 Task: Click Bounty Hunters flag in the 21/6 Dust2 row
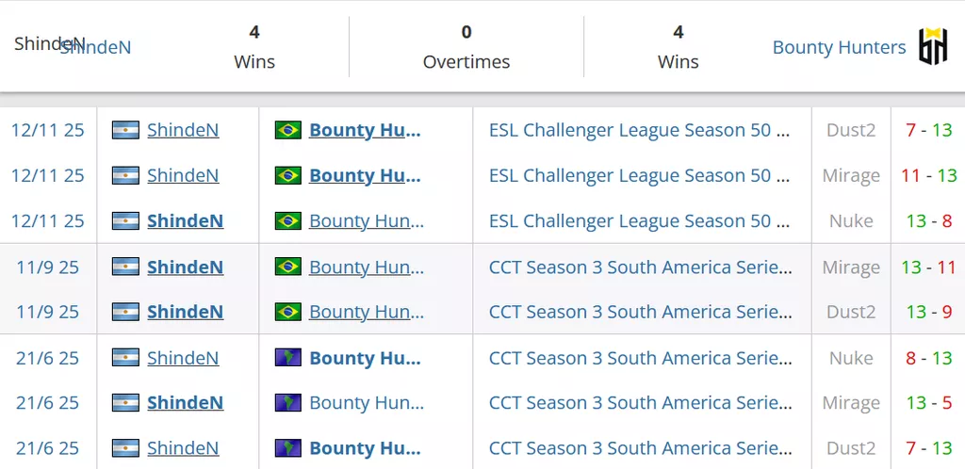pos(288,448)
